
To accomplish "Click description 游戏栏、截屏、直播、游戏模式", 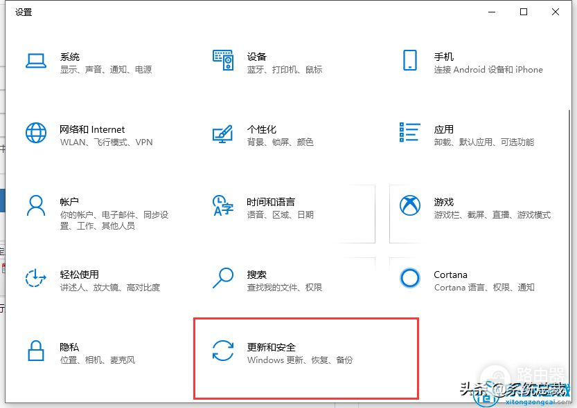I will pos(492,215).
